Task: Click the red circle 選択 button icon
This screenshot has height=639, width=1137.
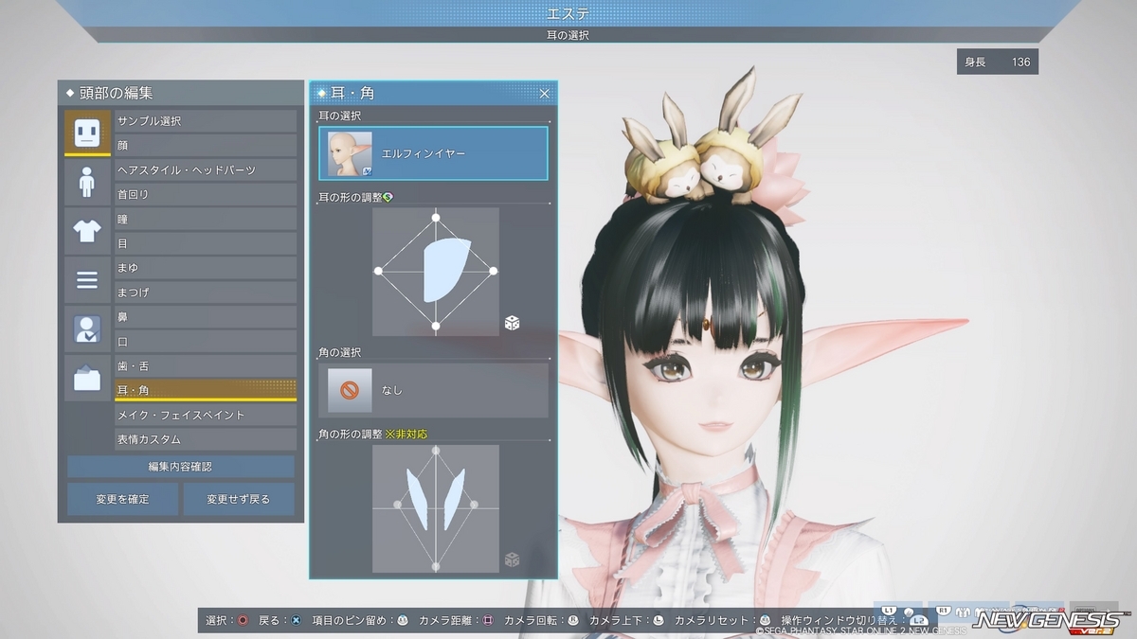Action: click(243, 620)
